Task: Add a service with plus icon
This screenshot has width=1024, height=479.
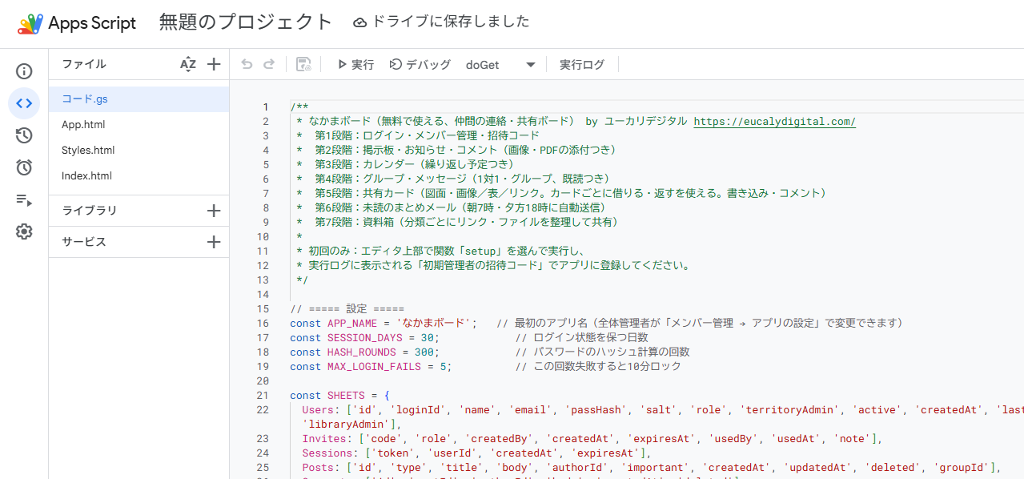Action: (214, 242)
